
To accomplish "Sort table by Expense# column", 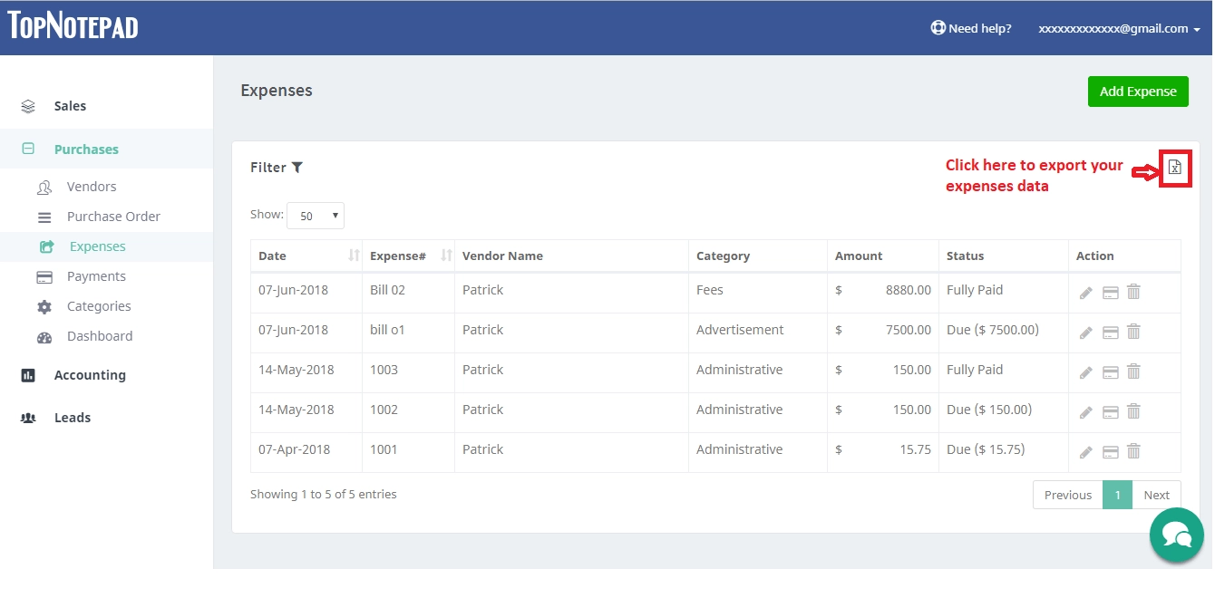I will pyautogui.click(x=408, y=256).
